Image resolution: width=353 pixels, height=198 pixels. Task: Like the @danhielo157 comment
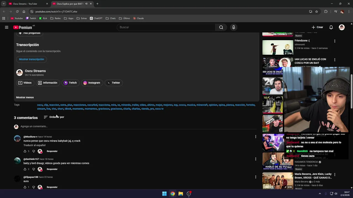[25, 169]
